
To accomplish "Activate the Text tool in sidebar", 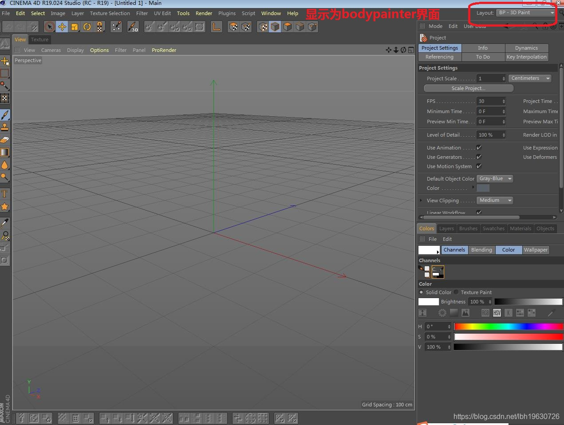I will (5, 194).
